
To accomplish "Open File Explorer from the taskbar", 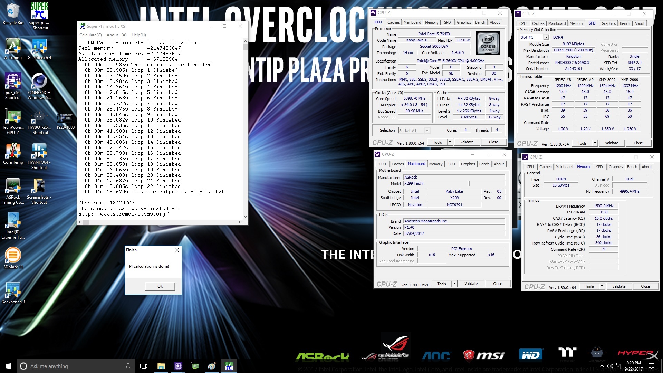I will (x=161, y=366).
